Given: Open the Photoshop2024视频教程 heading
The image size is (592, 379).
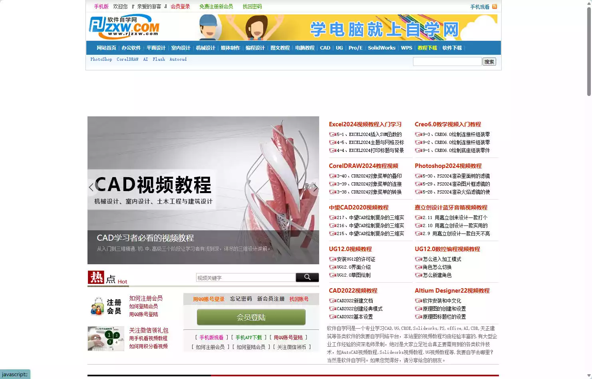Looking at the screenshot, I should tap(448, 166).
